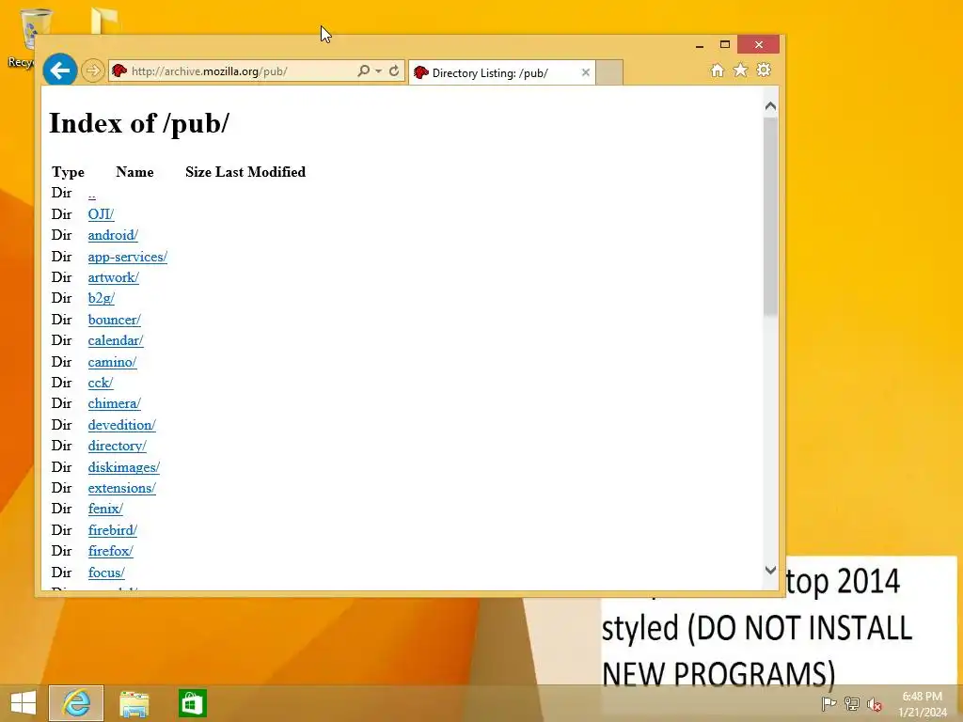The width and height of the screenshot is (963, 722).
Task: Open the fenix/ directory link
Action: pyautogui.click(x=105, y=509)
